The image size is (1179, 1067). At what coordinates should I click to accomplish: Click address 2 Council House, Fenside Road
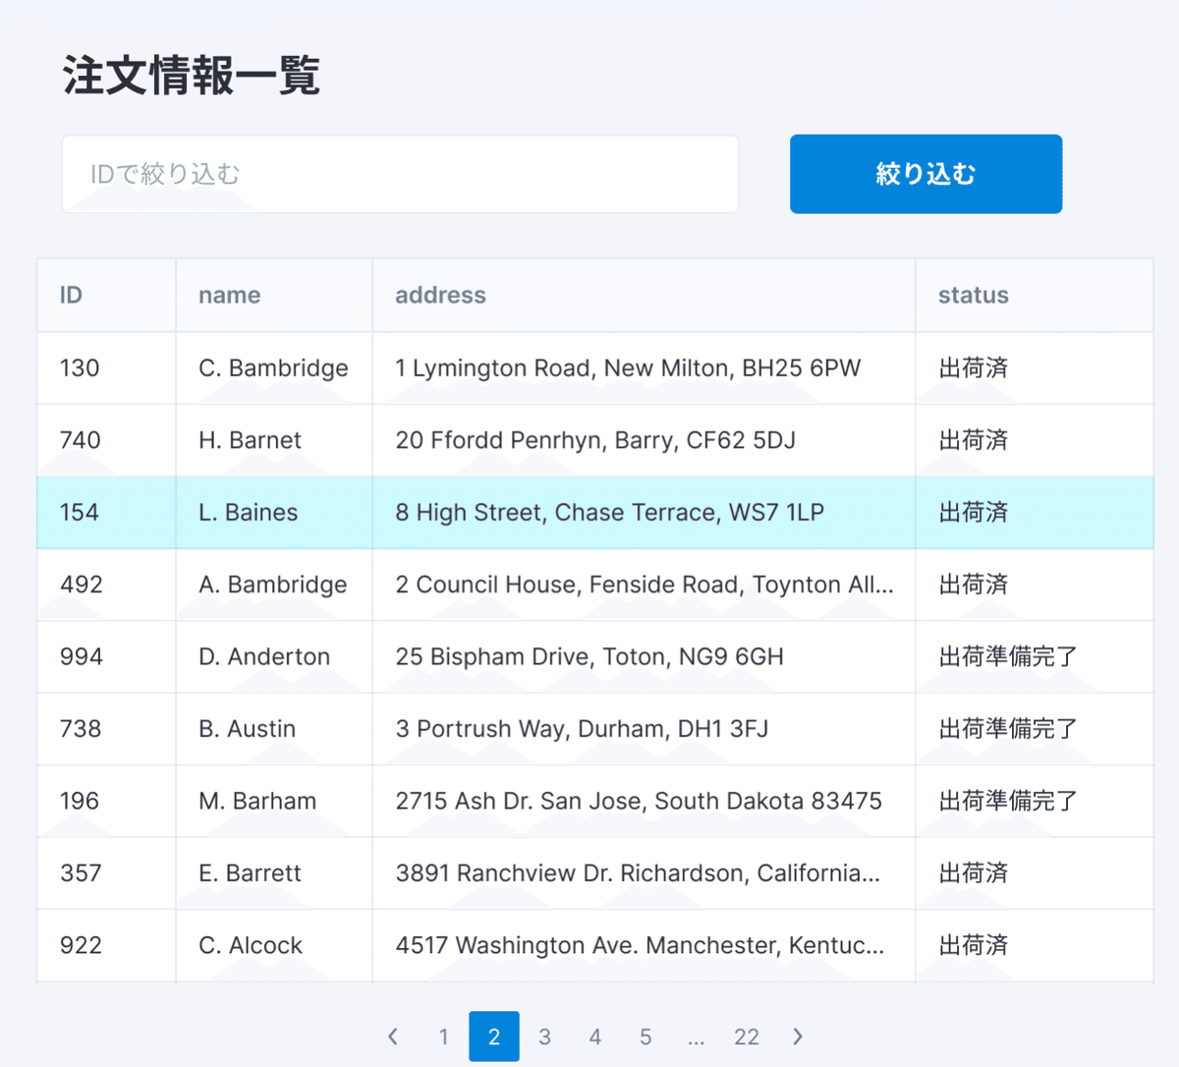pyautogui.click(x=645, y=585)
